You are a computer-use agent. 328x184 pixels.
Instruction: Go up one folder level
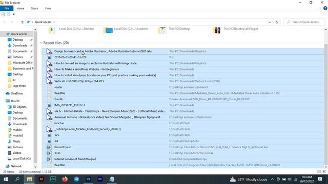22,22
